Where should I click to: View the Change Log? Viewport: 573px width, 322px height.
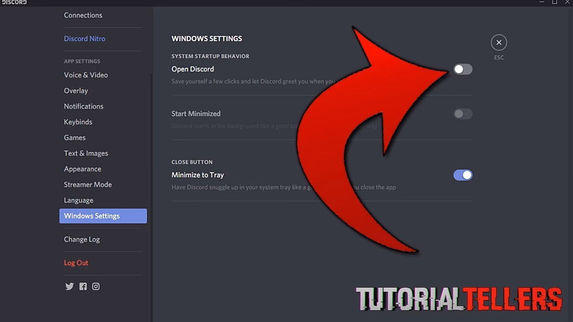point(82,239)
